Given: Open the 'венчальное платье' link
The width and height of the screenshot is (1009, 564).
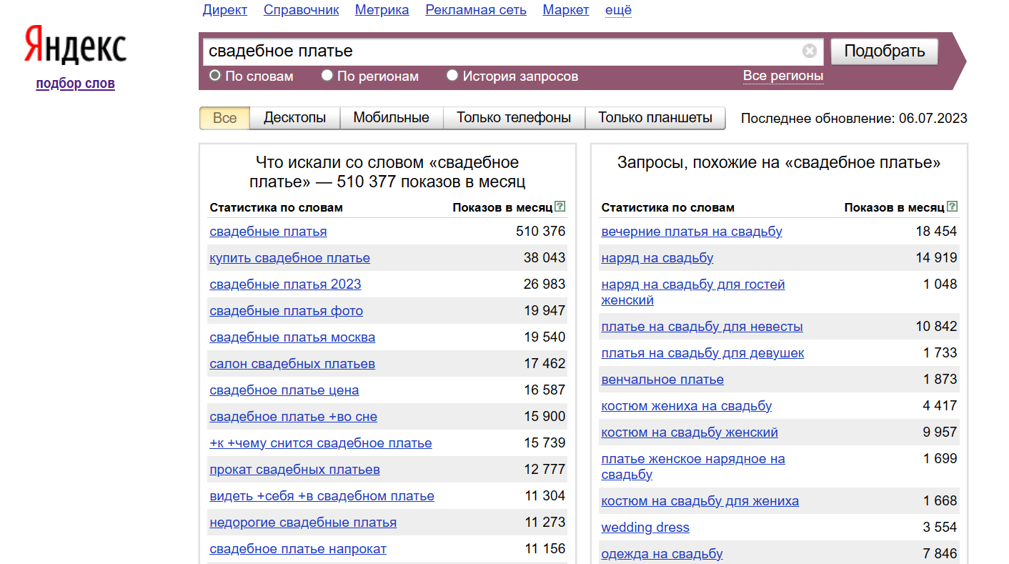Looking at the screenshot, I should [x=662, y=380].
